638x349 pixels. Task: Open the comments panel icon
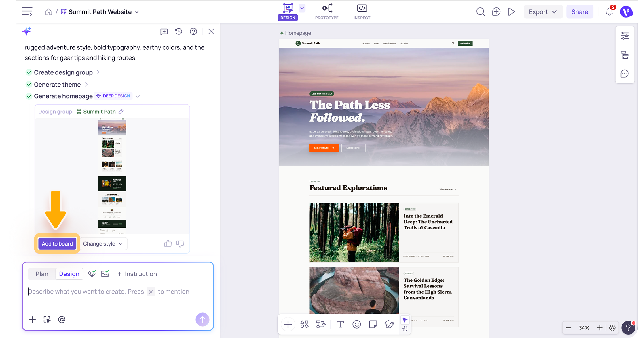coord(625,74)
